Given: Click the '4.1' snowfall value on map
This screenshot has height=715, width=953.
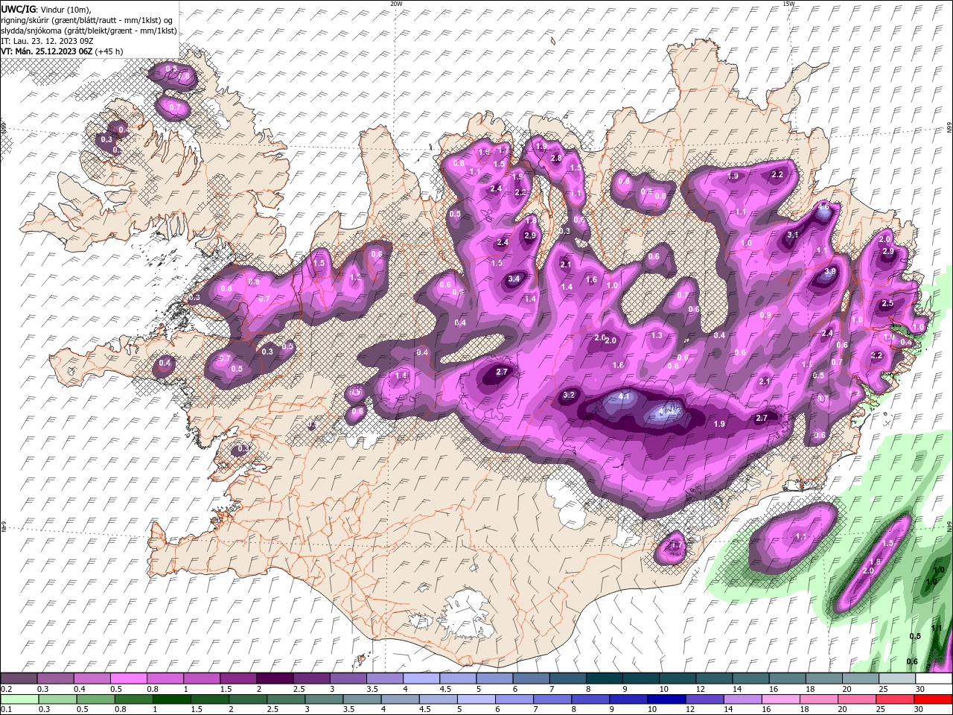Looking at the screenshot, I should tap(625, 396).
